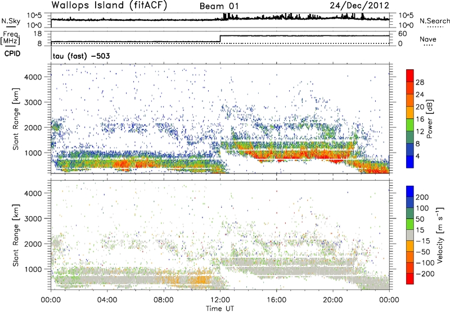
Task: Click the left noise axis '10^5' label
Action: tap(35, 16)
